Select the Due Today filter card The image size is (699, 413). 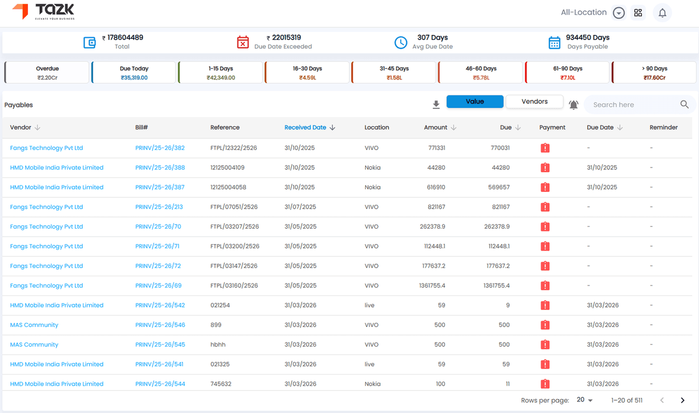point(134,73)
